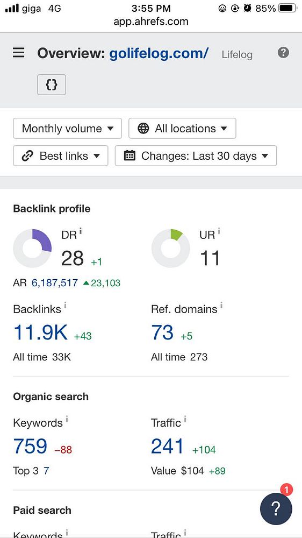Show info tooltip beside Organic Keywords

tap(67, 419)
